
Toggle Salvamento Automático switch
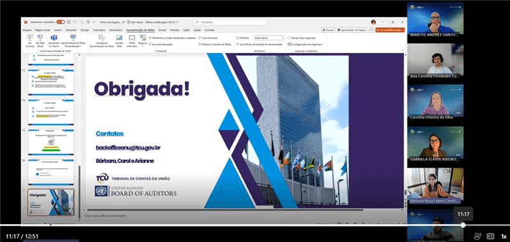(x=61, y=22)
